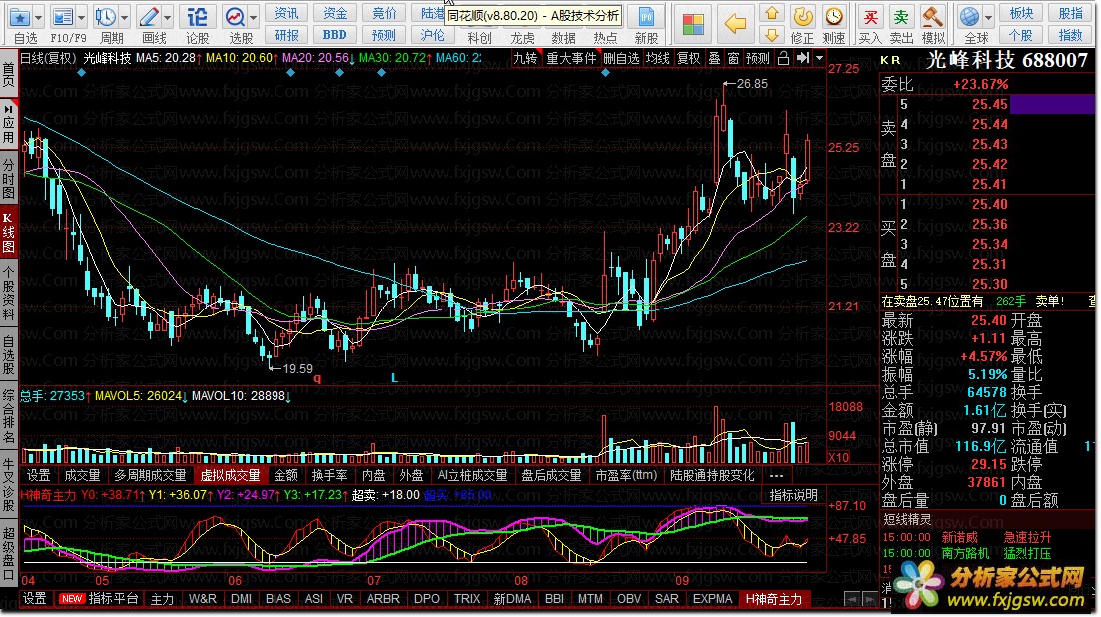
Task: Open the 选股 stock screener icon
Action: tap(235, 17)
